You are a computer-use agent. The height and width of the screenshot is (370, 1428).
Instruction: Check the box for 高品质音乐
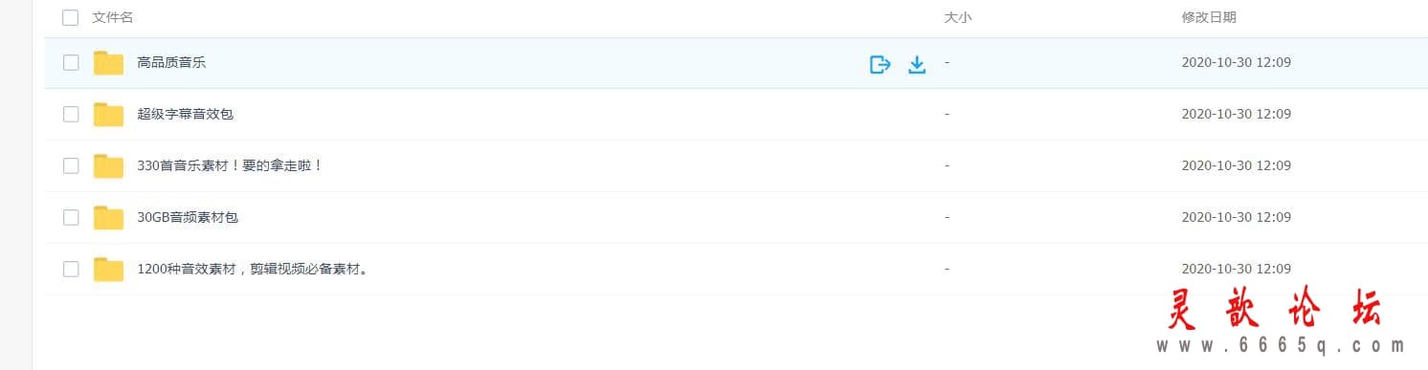point(71,63)
